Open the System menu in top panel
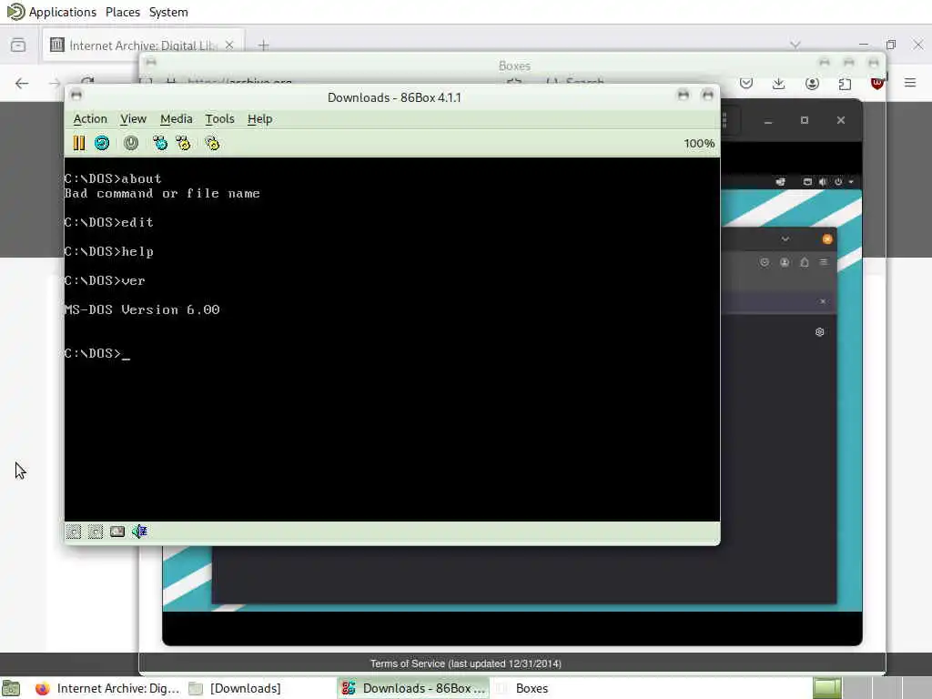This screenshot has height=699, width=932. coord(168,12)
